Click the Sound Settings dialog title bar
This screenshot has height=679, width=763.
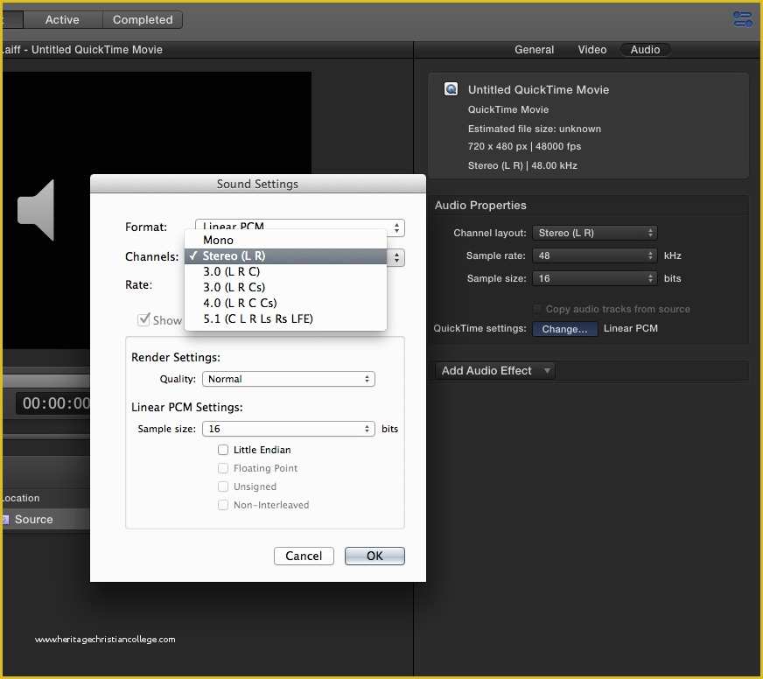258,184
